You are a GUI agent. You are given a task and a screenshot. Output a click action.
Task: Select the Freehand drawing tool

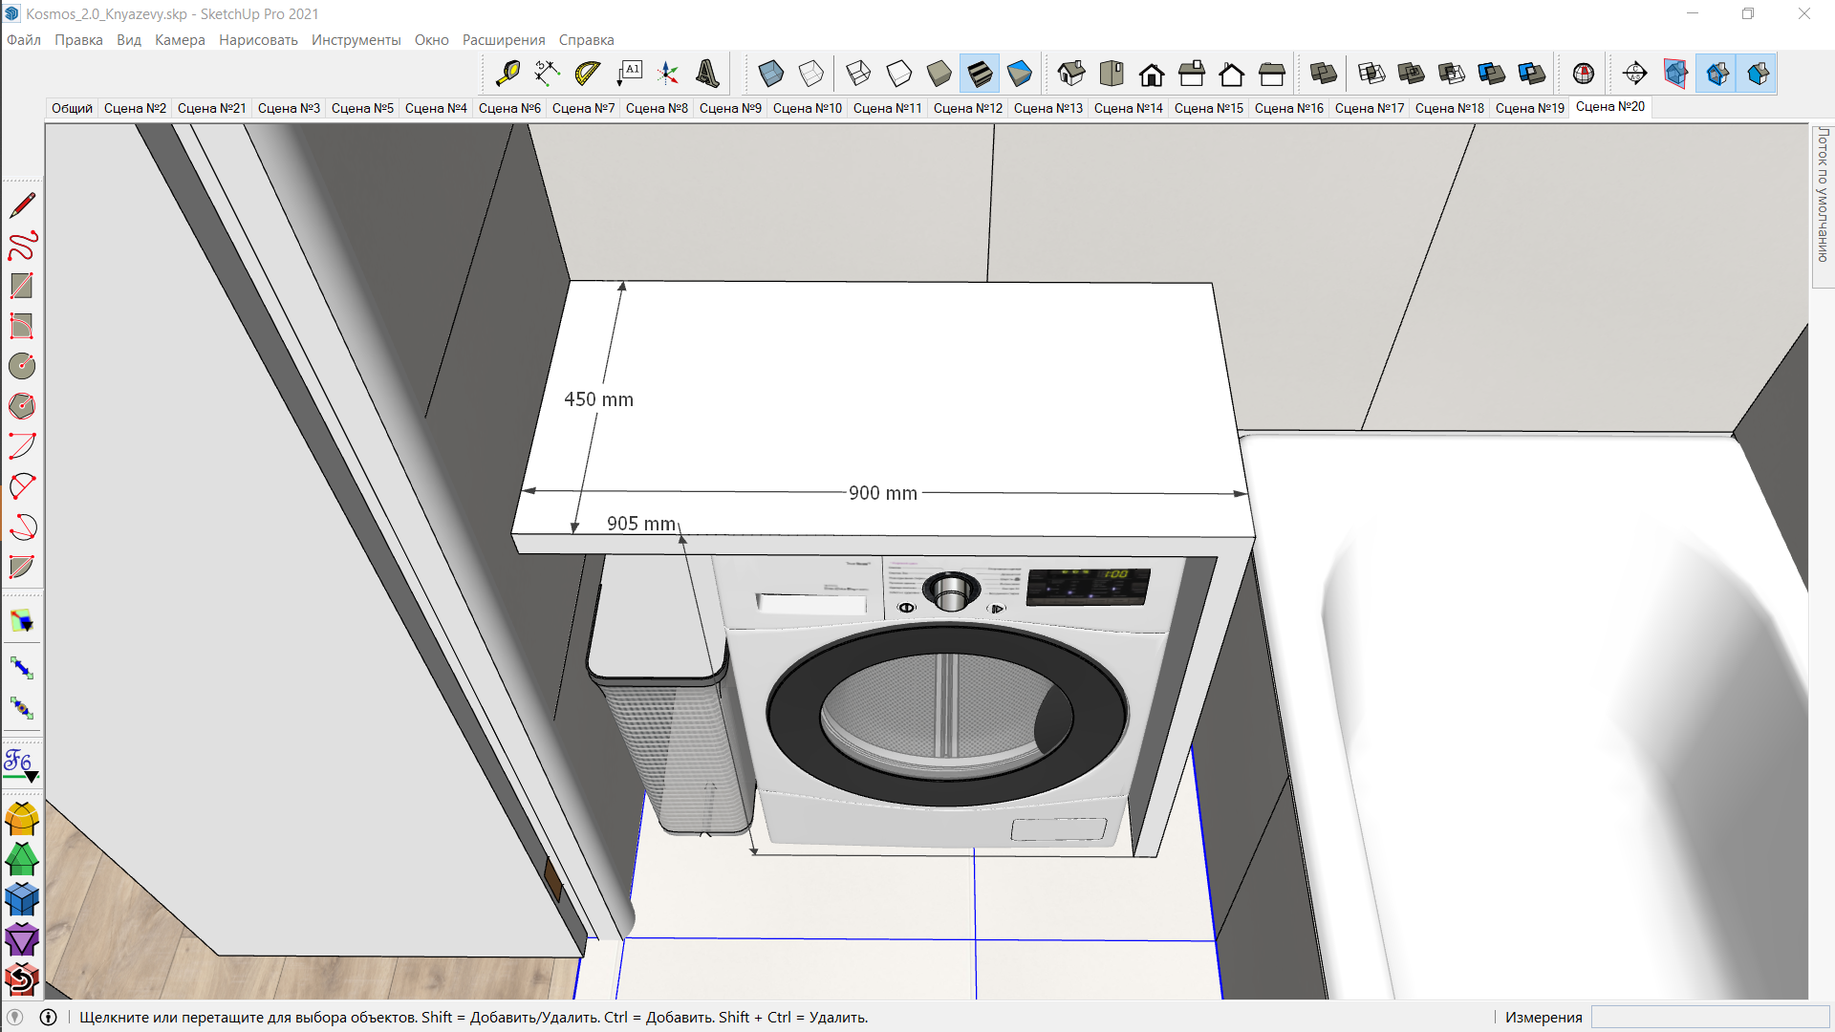22,246
